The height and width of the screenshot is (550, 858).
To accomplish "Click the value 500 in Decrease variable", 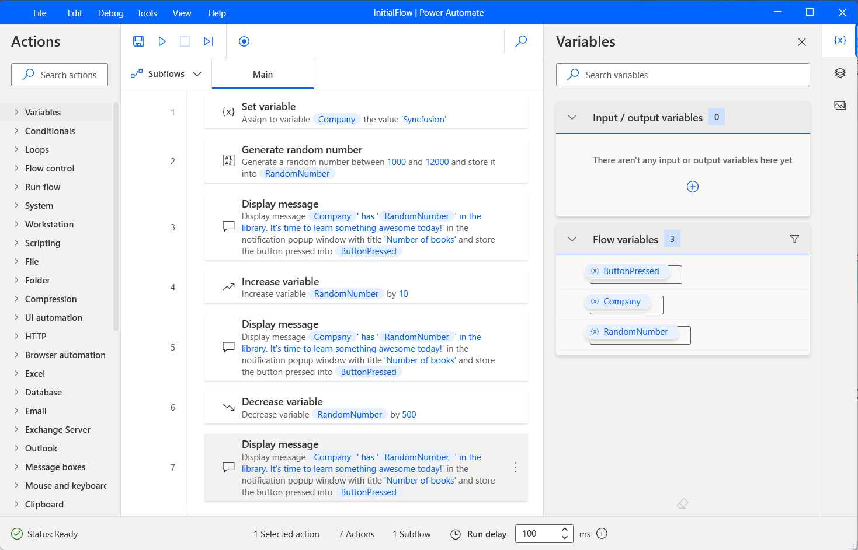I will [x=409, y=415].
